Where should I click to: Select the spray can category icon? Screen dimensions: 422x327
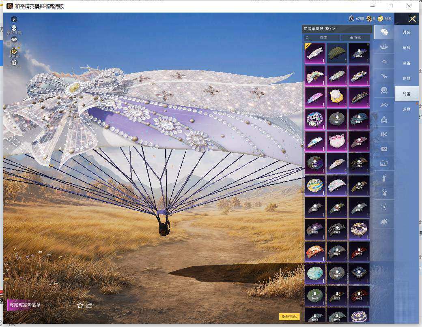(x=384, y=178)
